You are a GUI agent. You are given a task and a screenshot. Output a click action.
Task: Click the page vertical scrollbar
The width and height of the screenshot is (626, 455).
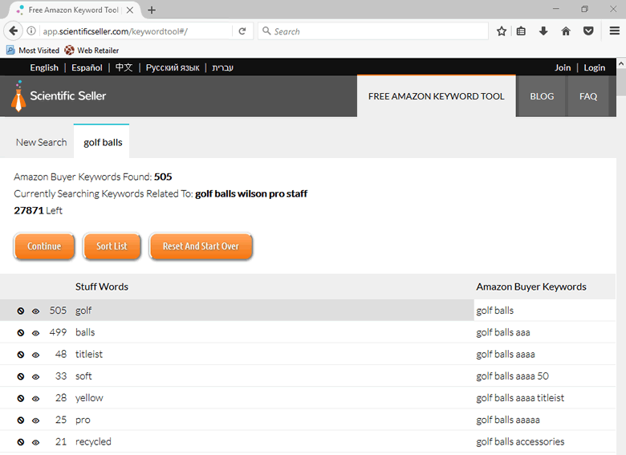[x=620, y=241]
